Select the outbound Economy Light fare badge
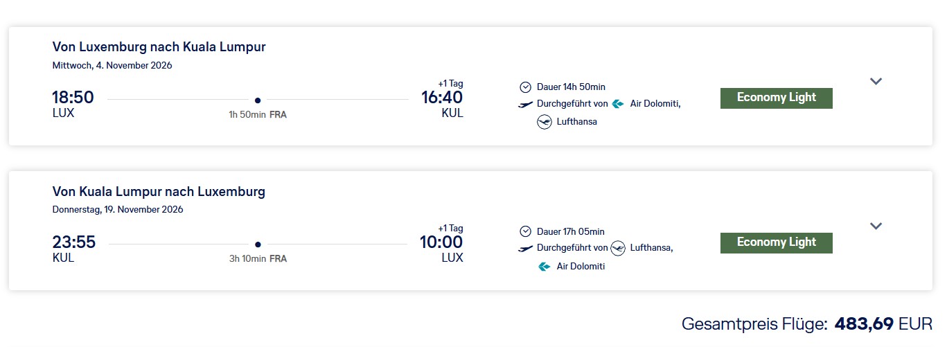The image size is (947, 347). [x=776, y=98]
